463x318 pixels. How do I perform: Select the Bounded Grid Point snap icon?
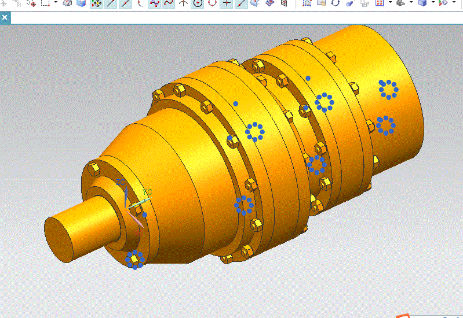click(x=269, y=3)
